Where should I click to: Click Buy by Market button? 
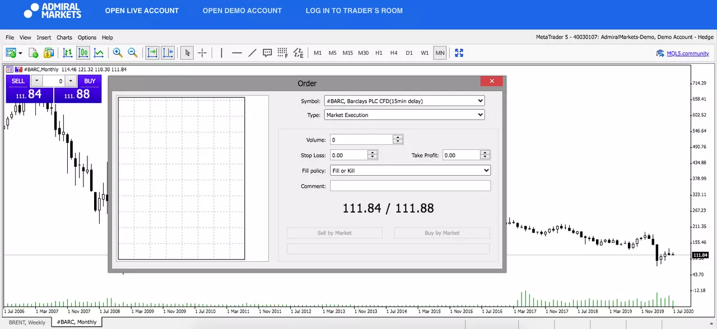tap(442, 233)
